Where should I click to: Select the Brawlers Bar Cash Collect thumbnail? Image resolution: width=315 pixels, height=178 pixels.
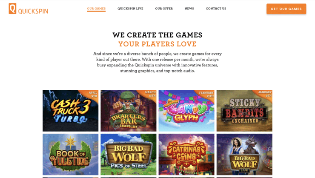point(129,111)
